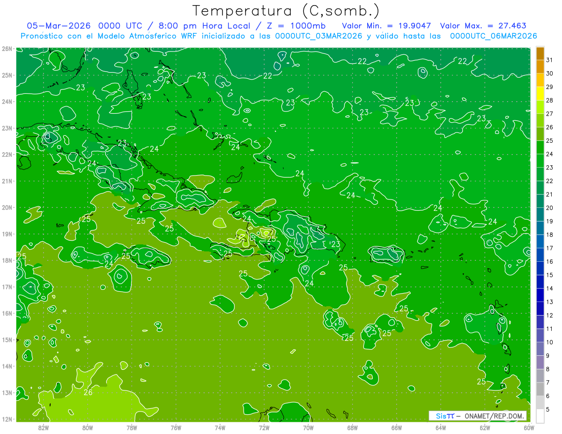Click the 24N latitude axis label
The height and width of the screenshot is (434, 562).
[x=7, y=102]
